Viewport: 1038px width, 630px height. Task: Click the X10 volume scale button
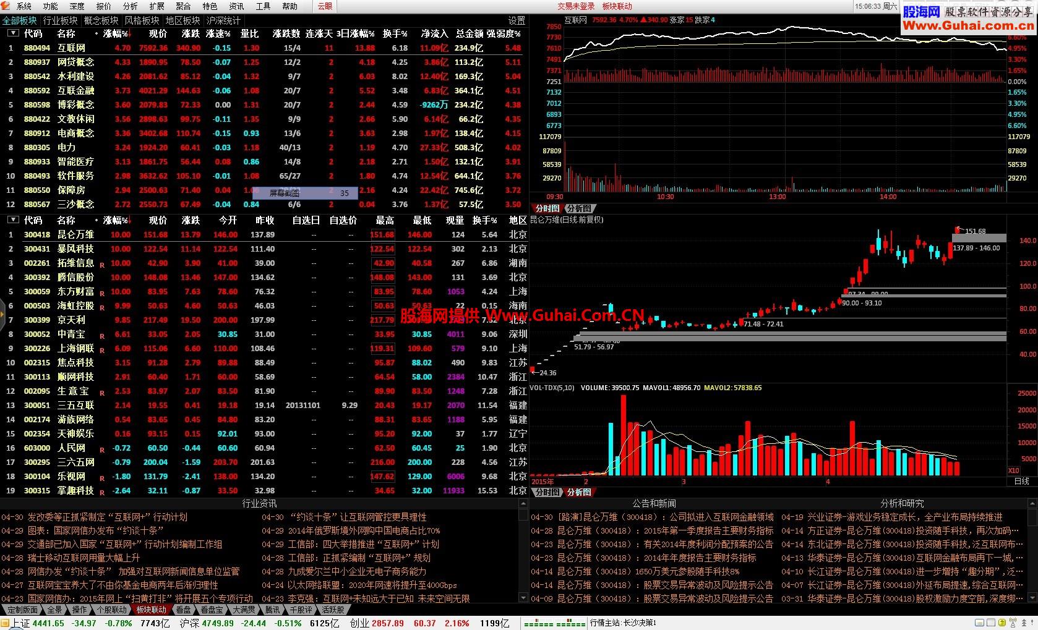point(1013,470)
